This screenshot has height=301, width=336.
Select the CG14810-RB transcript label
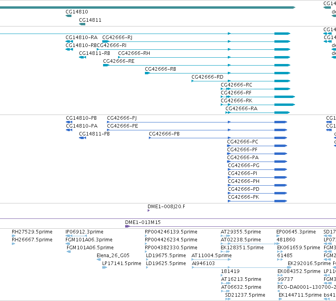[81, 45]
